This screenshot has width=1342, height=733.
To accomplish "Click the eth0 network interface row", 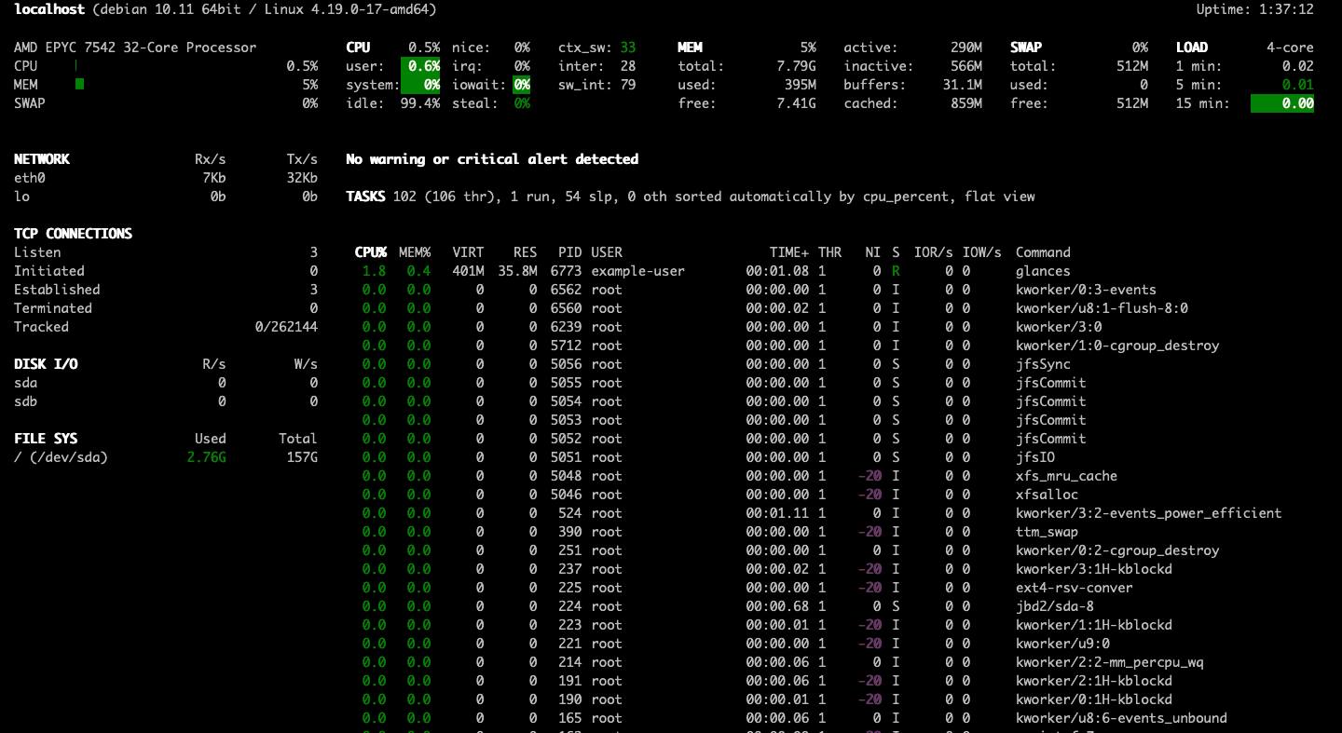I will (29, 177).
